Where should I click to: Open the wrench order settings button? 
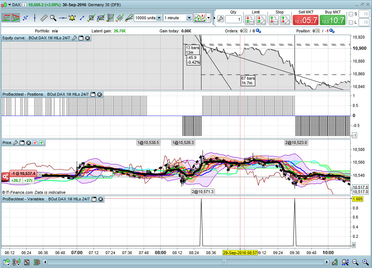(x=220, y=19)
